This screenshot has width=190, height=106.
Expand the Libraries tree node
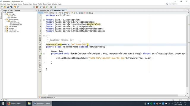(x=5, y=28)
